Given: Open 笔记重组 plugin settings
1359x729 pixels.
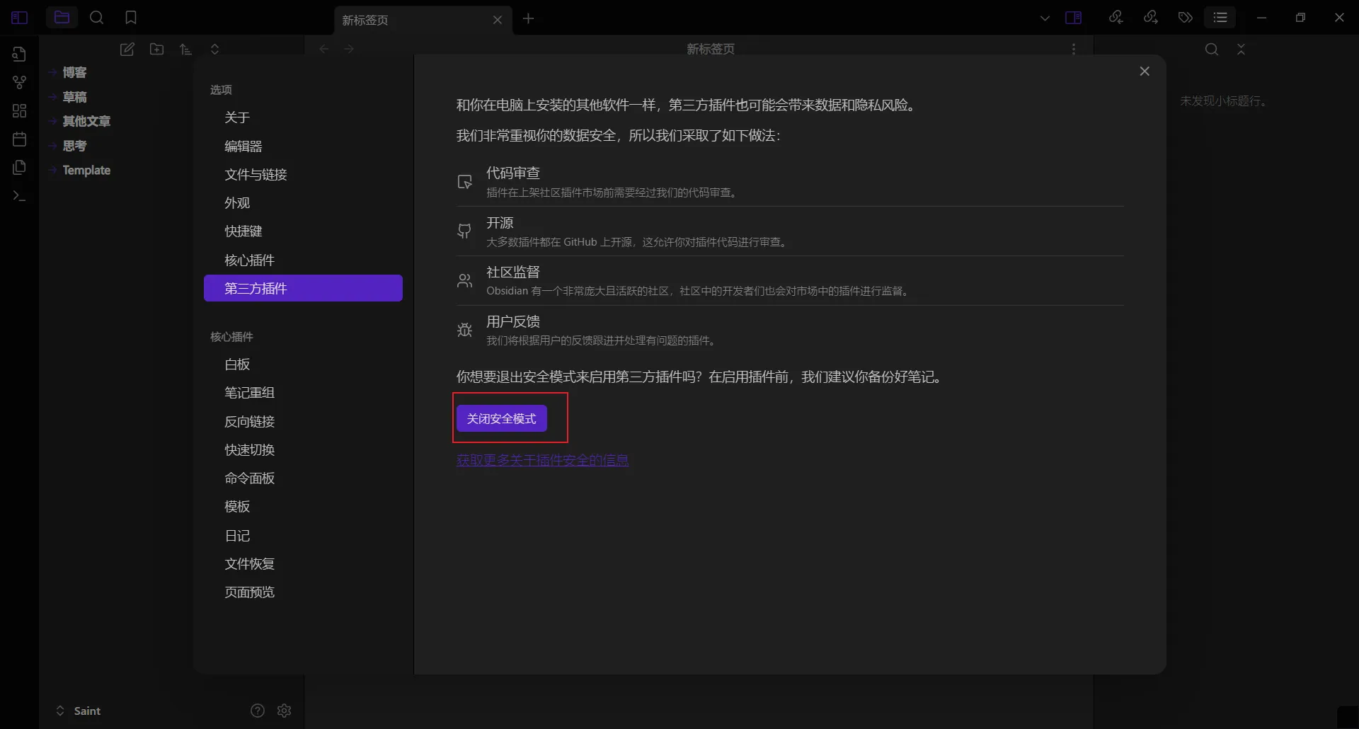Looking at the screenshot, I should 303,393.
